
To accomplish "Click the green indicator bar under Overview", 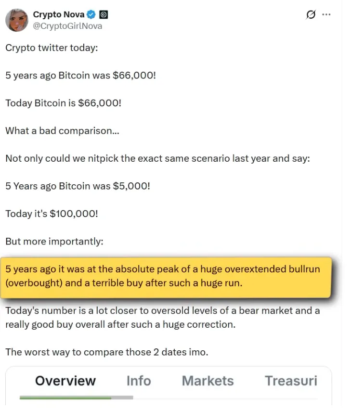I will [65, 398].
